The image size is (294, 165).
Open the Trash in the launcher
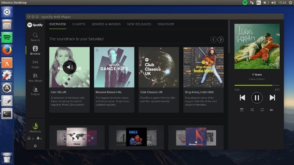pos(7,158)
